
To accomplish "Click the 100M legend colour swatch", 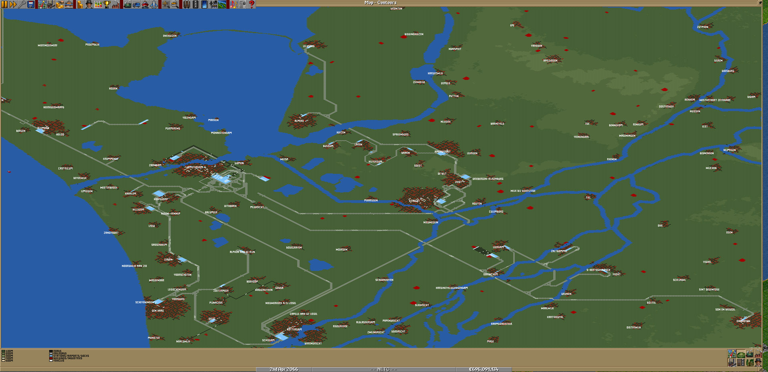I will pos(3,351).
